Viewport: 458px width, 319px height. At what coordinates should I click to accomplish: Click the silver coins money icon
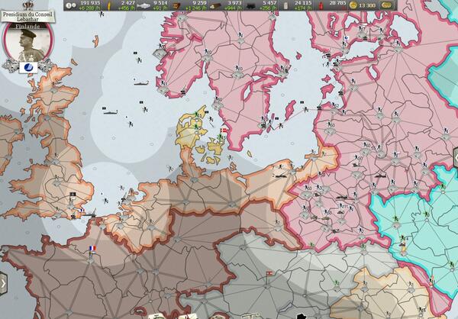coord(70,5)
